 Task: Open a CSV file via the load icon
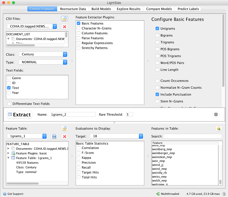pyautogui.click(x=64, y=18)
